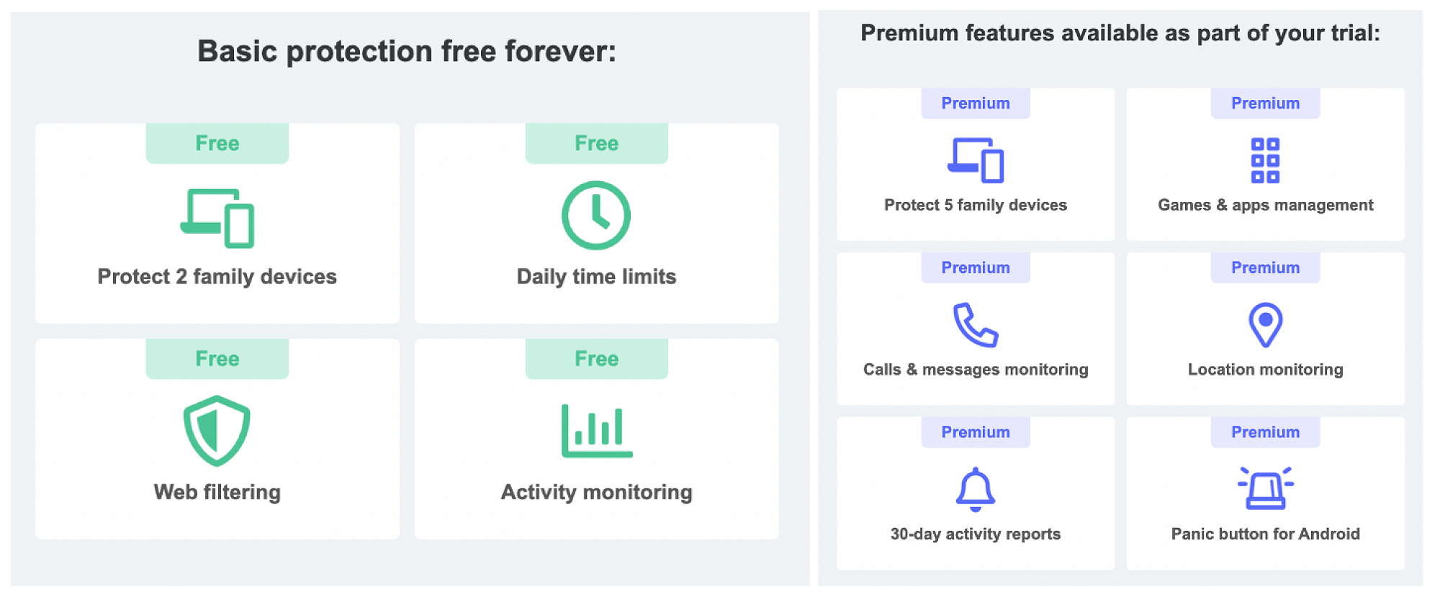Click the clock icon for Daily time limits
The height and width of the screenshot is (602, 1440).
click(596, 215)
